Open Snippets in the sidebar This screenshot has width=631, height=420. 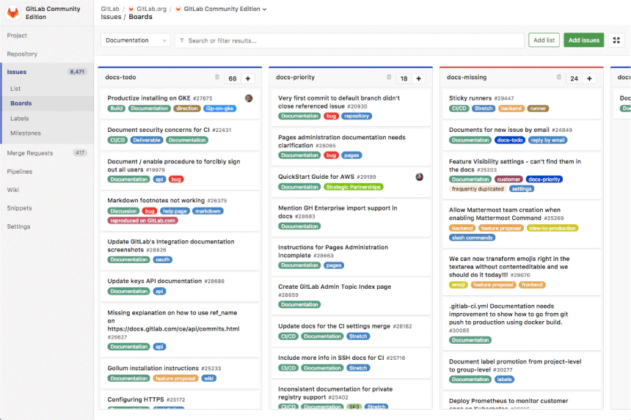pos(19,207)
